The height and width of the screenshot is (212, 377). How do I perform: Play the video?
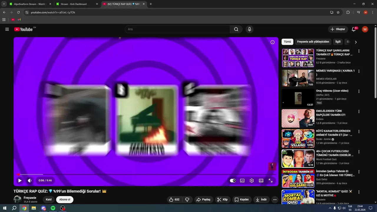(20, 180)
